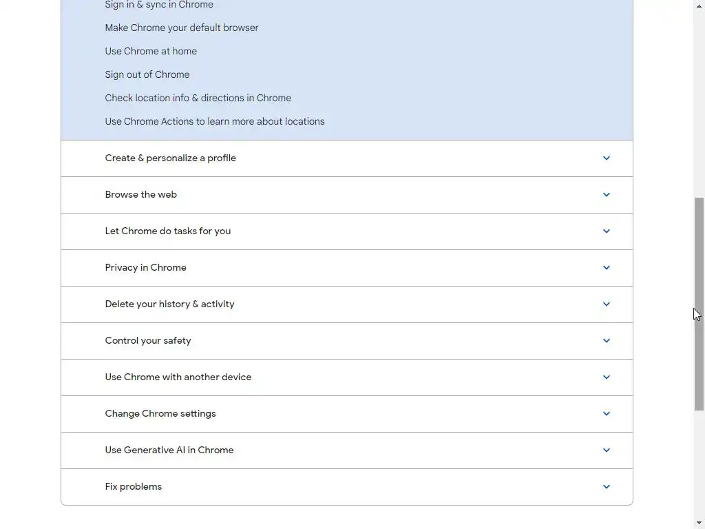Click chevron for Let Chrome do tasks for you
The width and height of the screenshot is (705, 529).
606,231
